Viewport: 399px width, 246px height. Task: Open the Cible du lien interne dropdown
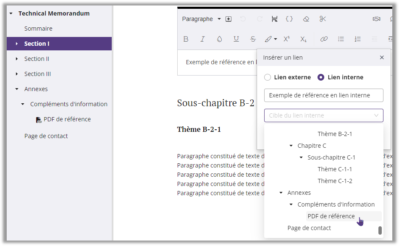pos(323,115)
